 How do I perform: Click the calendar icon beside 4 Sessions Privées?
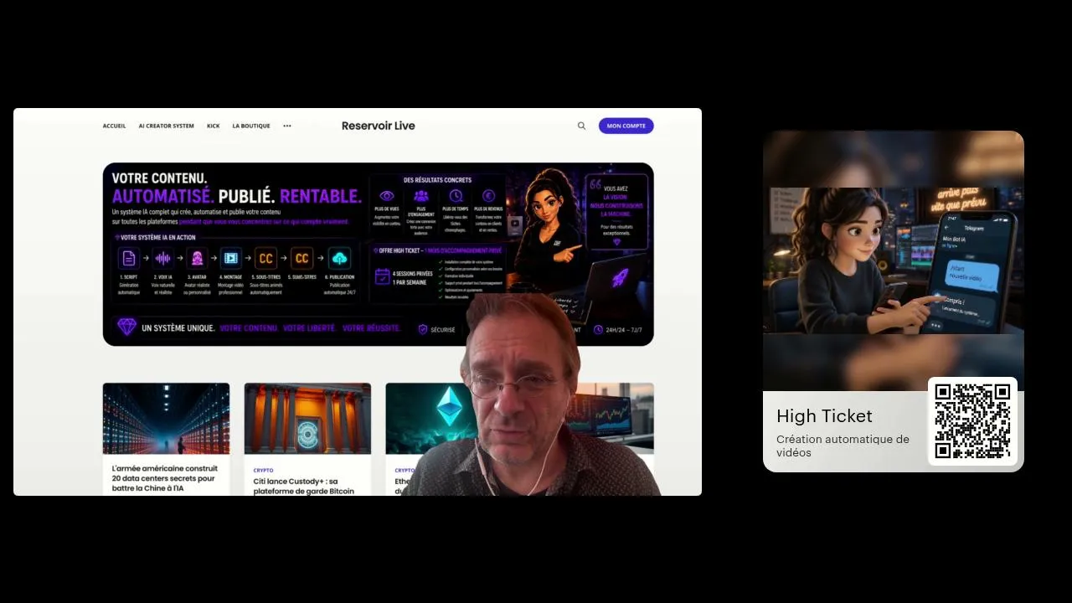(x=382, y=277)
